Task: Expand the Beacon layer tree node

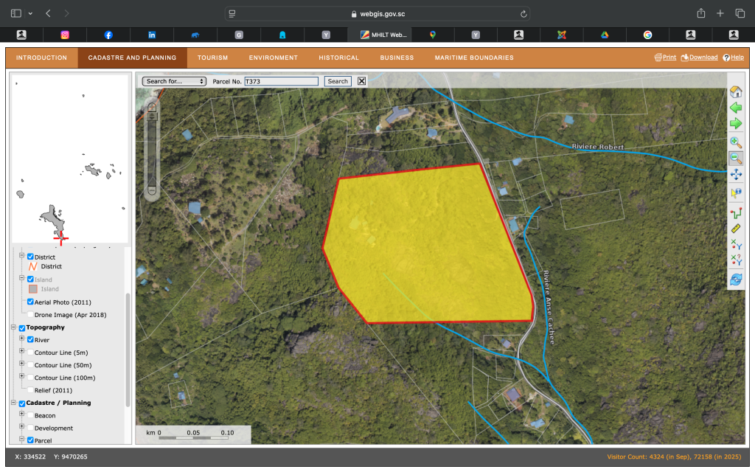Action: tap(21, 415)
